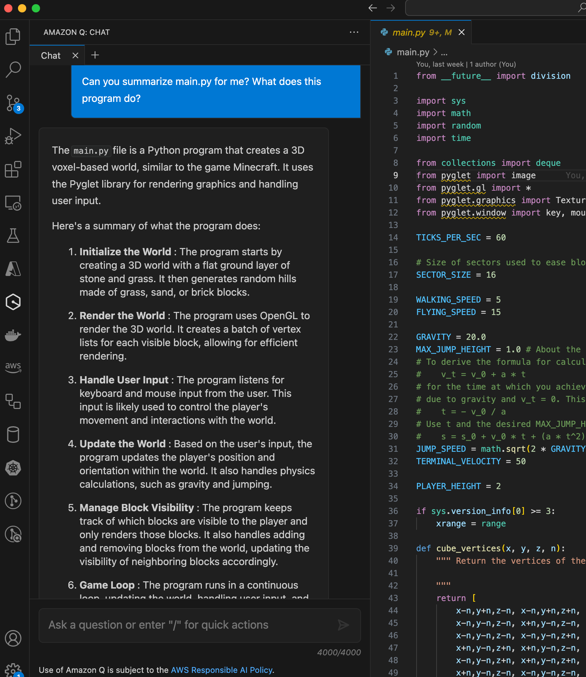Screen dimensions: 586x677
Task: Click the 'Handle User Input' heading
Action: [x=124, y=380]
